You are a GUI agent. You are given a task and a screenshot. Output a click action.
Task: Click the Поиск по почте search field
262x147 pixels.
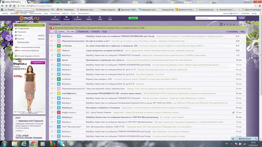[215, 18]
